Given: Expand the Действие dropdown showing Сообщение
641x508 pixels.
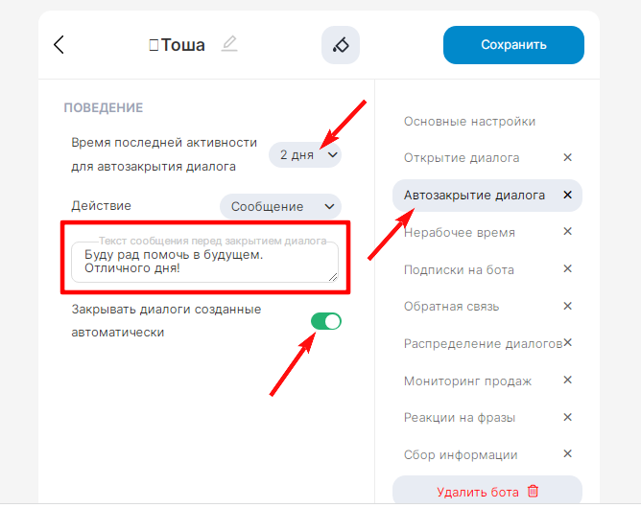Looking at the screenshot, I should pos(280,206).
